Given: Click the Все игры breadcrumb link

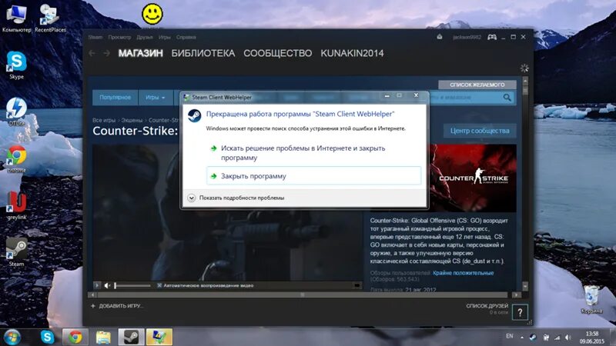Looking at the screenshot, I should coord(104,120).
